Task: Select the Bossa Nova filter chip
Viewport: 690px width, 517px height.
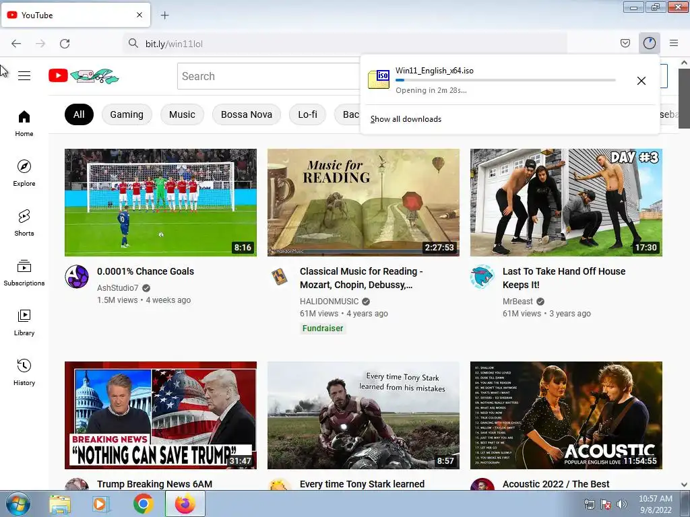Action: click(x=247, y=114)
